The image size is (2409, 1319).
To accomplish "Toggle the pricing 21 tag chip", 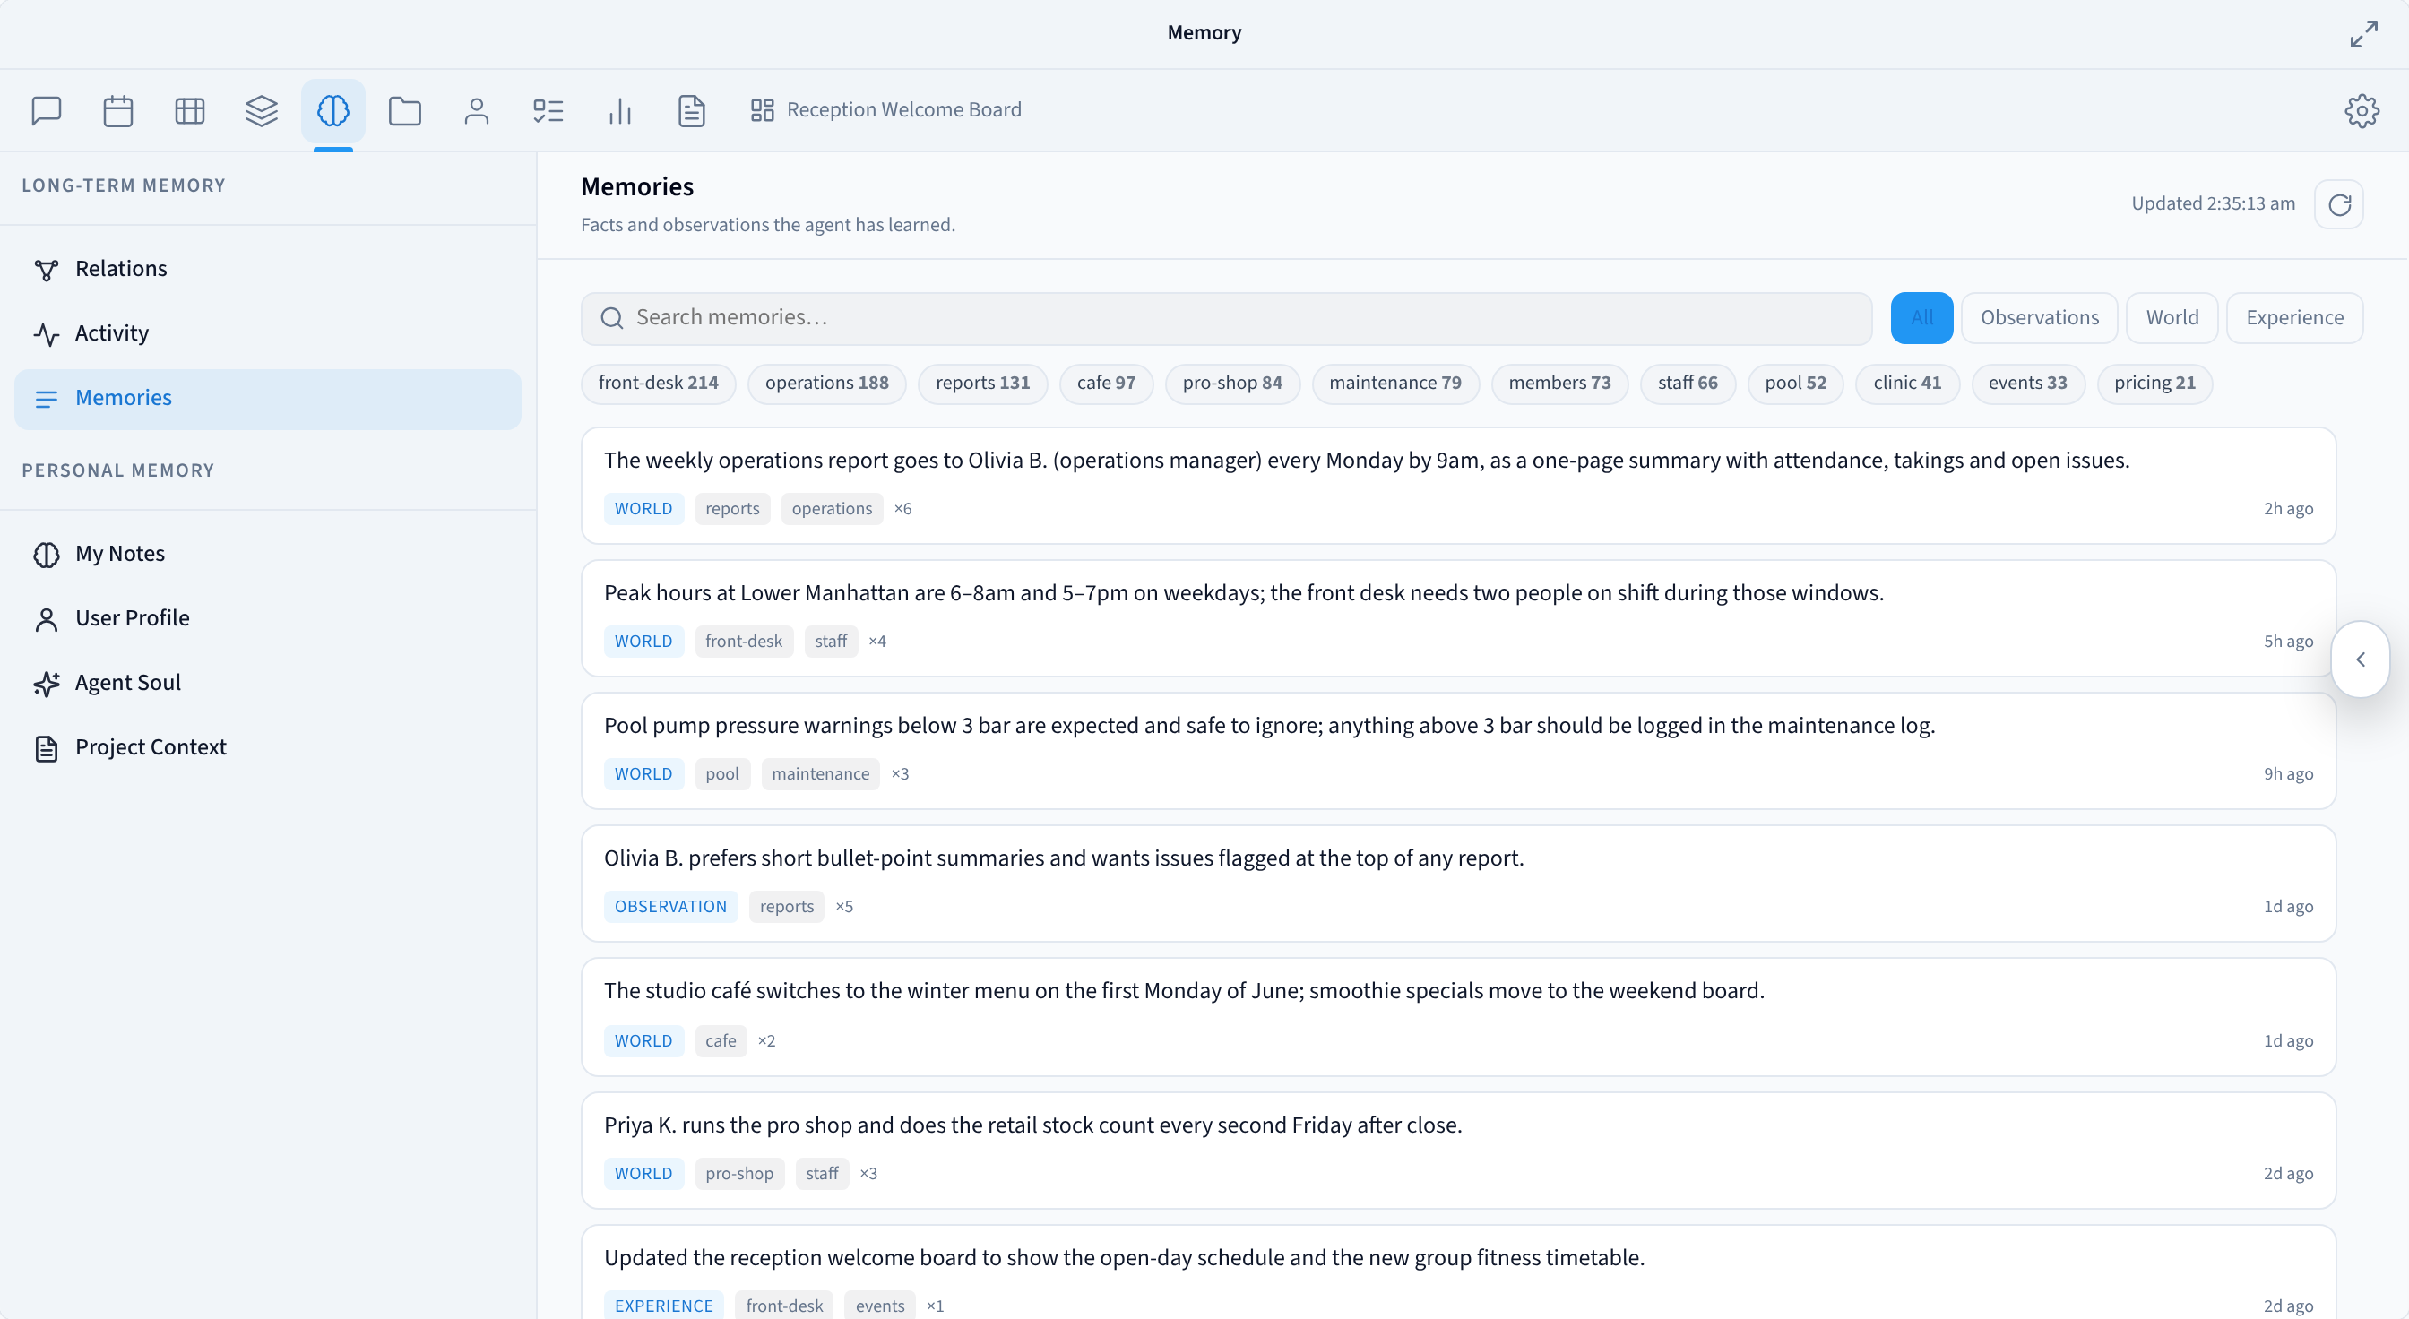I will (x=2154, y=384).
